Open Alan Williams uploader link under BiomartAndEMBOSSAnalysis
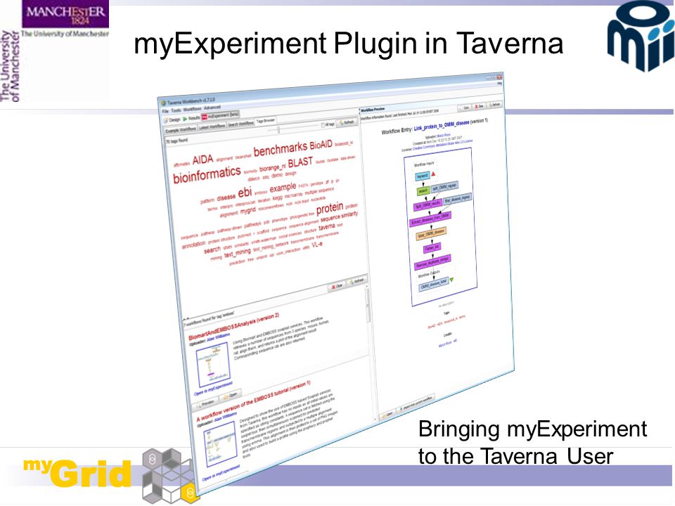This screenshot has width=675, height=506. click(218, 337)
